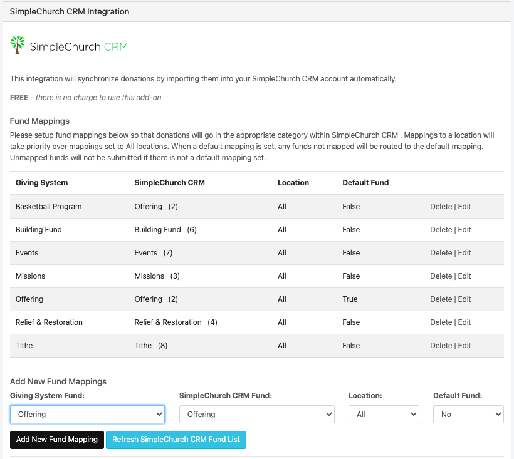
Task: Delete the Events fund mapping
Action: pos(441,253)
